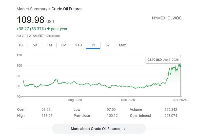197x137 pixels.
Task: Click the Dec 2025 axis label
Action: pos(128,100)
